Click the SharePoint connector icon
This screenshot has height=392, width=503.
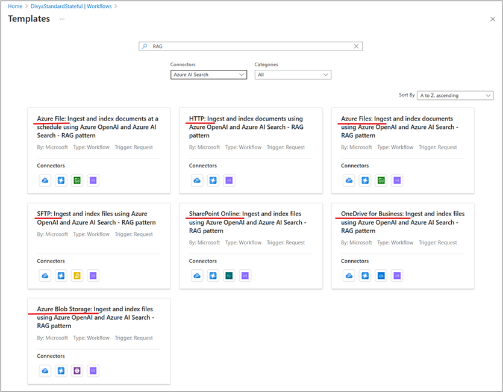229,276
